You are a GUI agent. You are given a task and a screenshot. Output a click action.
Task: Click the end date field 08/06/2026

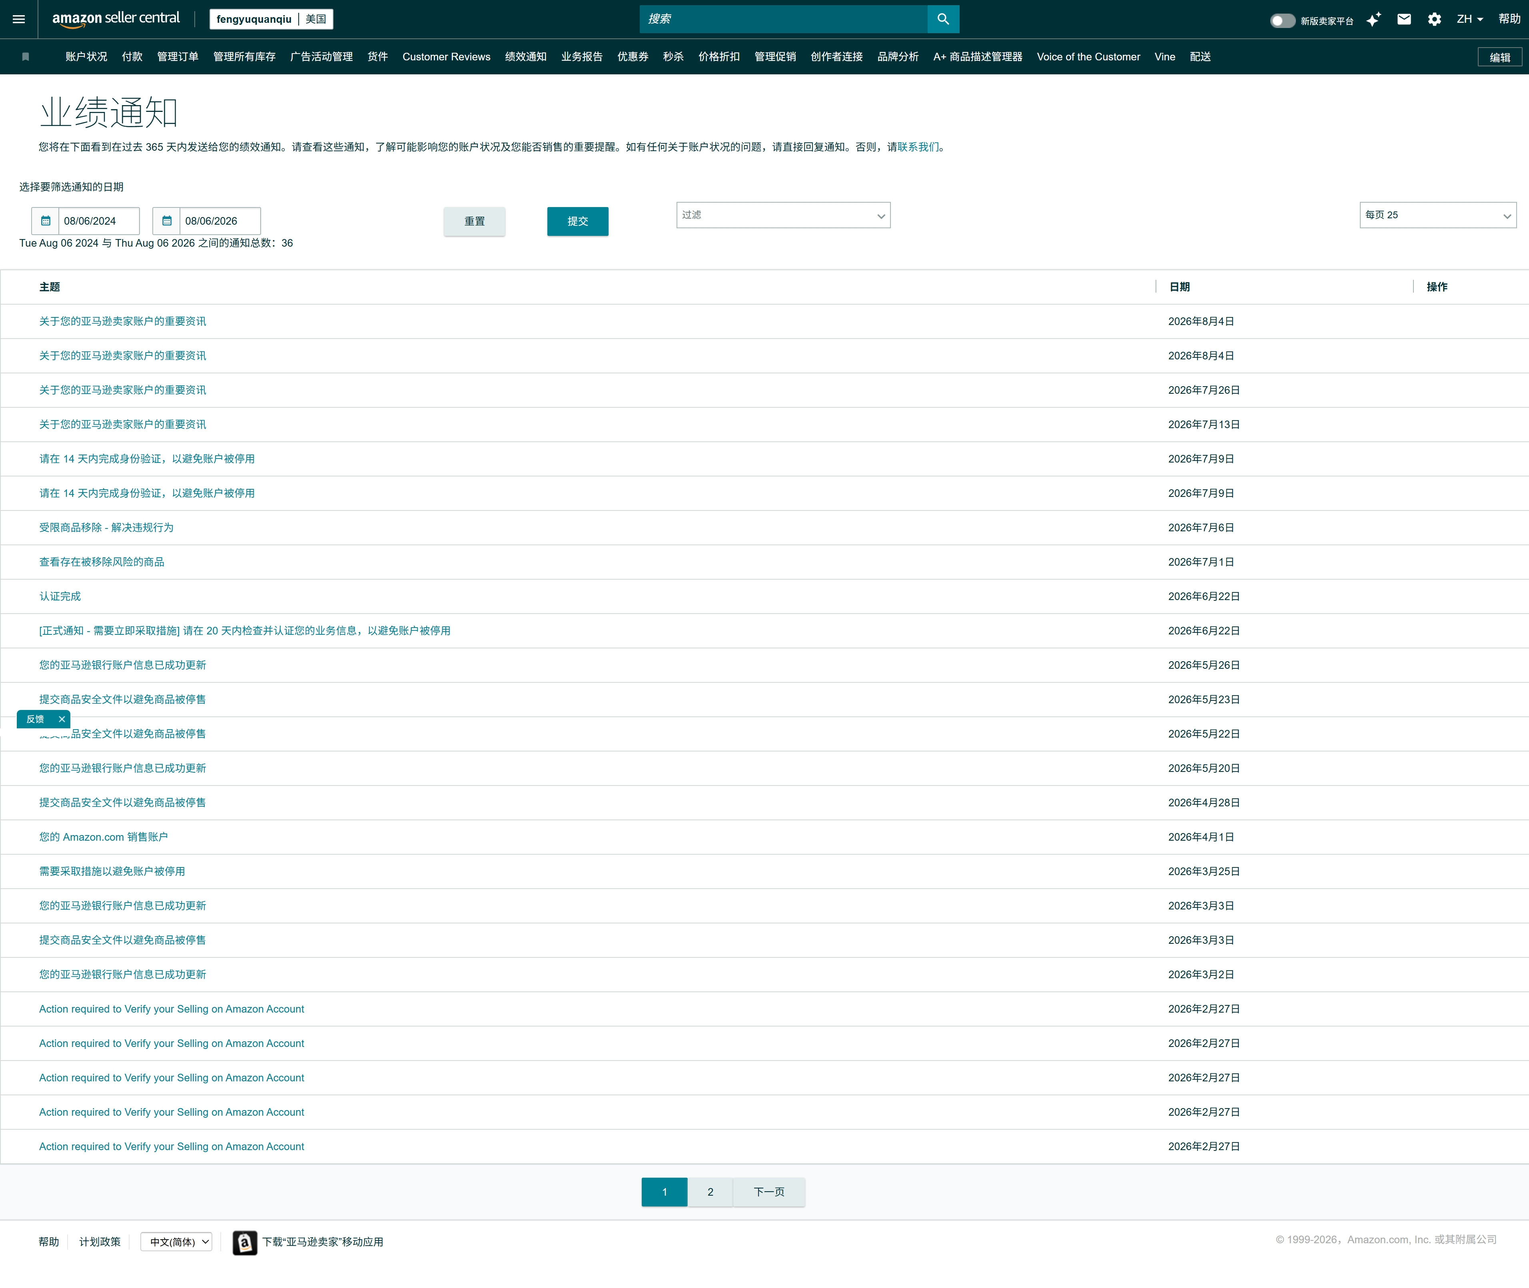pyautogui.click(x=220, y=221)
